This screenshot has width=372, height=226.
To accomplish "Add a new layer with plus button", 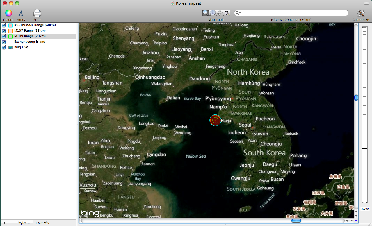I will [x=4, y=223].
